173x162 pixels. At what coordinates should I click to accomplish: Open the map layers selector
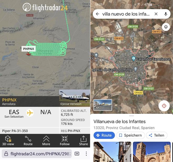166,27
